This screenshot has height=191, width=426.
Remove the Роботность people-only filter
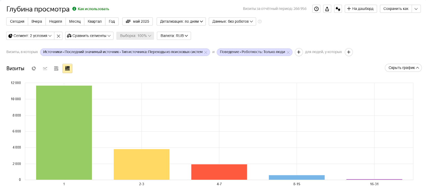(288, 52)
